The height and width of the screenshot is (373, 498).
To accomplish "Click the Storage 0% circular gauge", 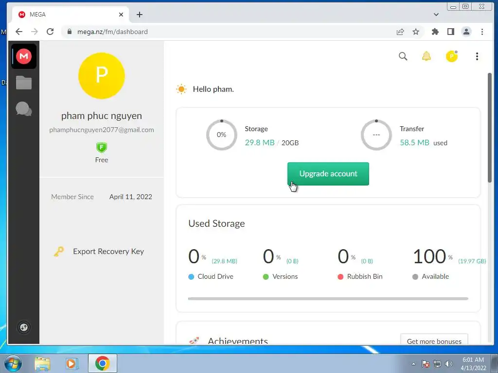I will (x=222, y=135).
